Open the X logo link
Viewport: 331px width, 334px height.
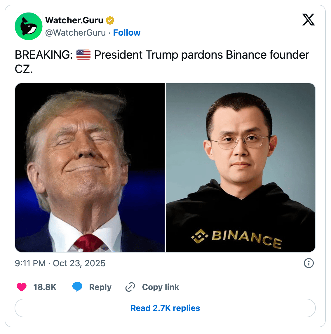pos(309,20)
